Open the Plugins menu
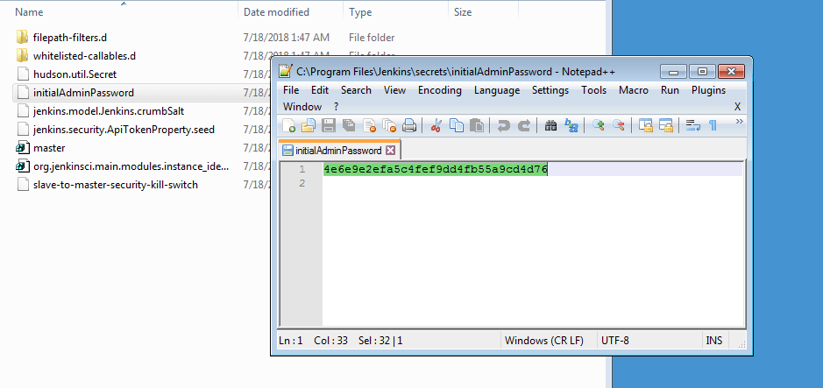This screenshot has width=823, height=388. click(x=708, y=90)
